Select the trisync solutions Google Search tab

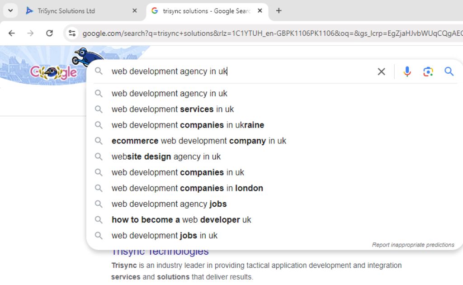[x=207, y=11]
